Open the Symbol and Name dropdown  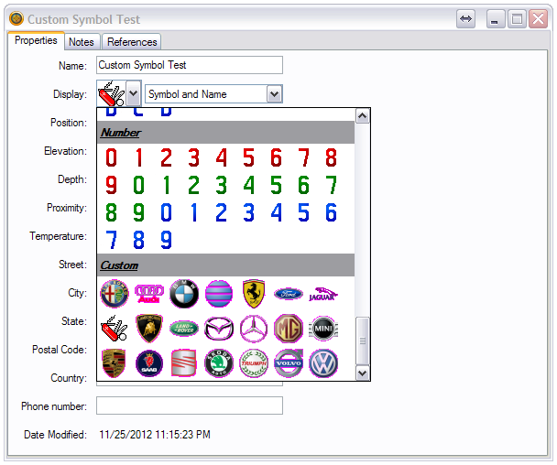coord(274,94)
